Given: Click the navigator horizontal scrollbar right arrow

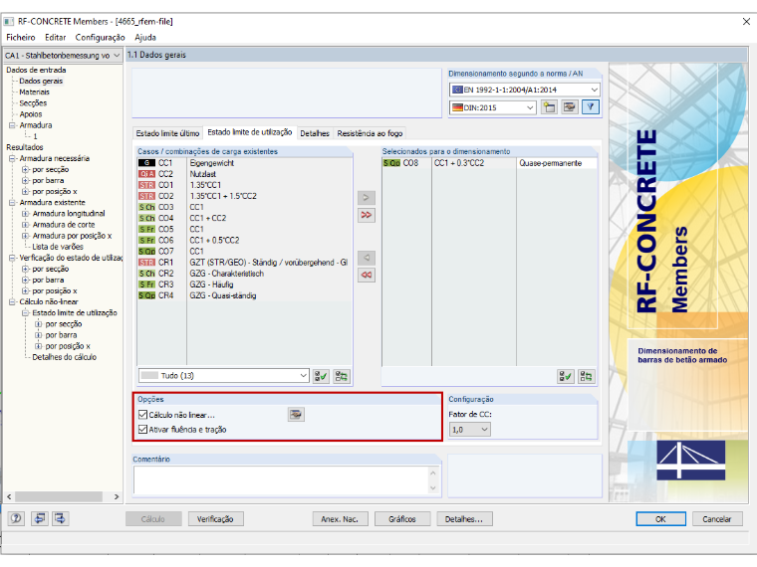Looking at the screenshot, I should click(x=117, y=496).
